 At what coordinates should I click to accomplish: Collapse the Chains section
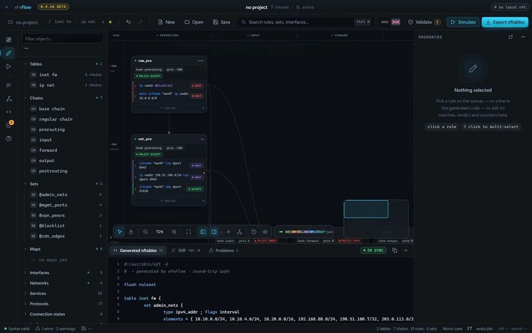[x=25, y=98]
